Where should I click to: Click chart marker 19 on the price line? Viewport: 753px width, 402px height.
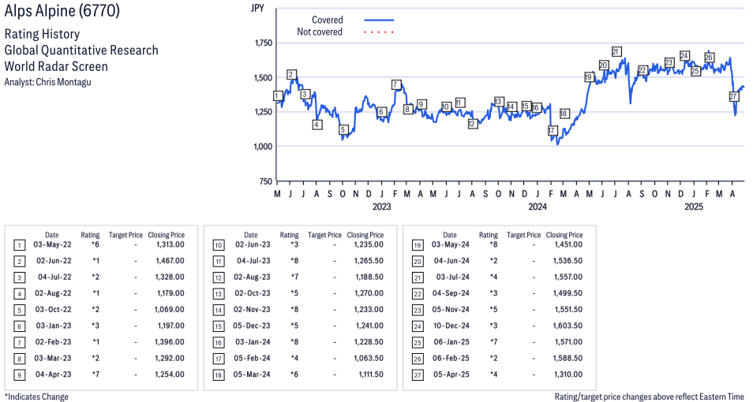click(590, 77)
